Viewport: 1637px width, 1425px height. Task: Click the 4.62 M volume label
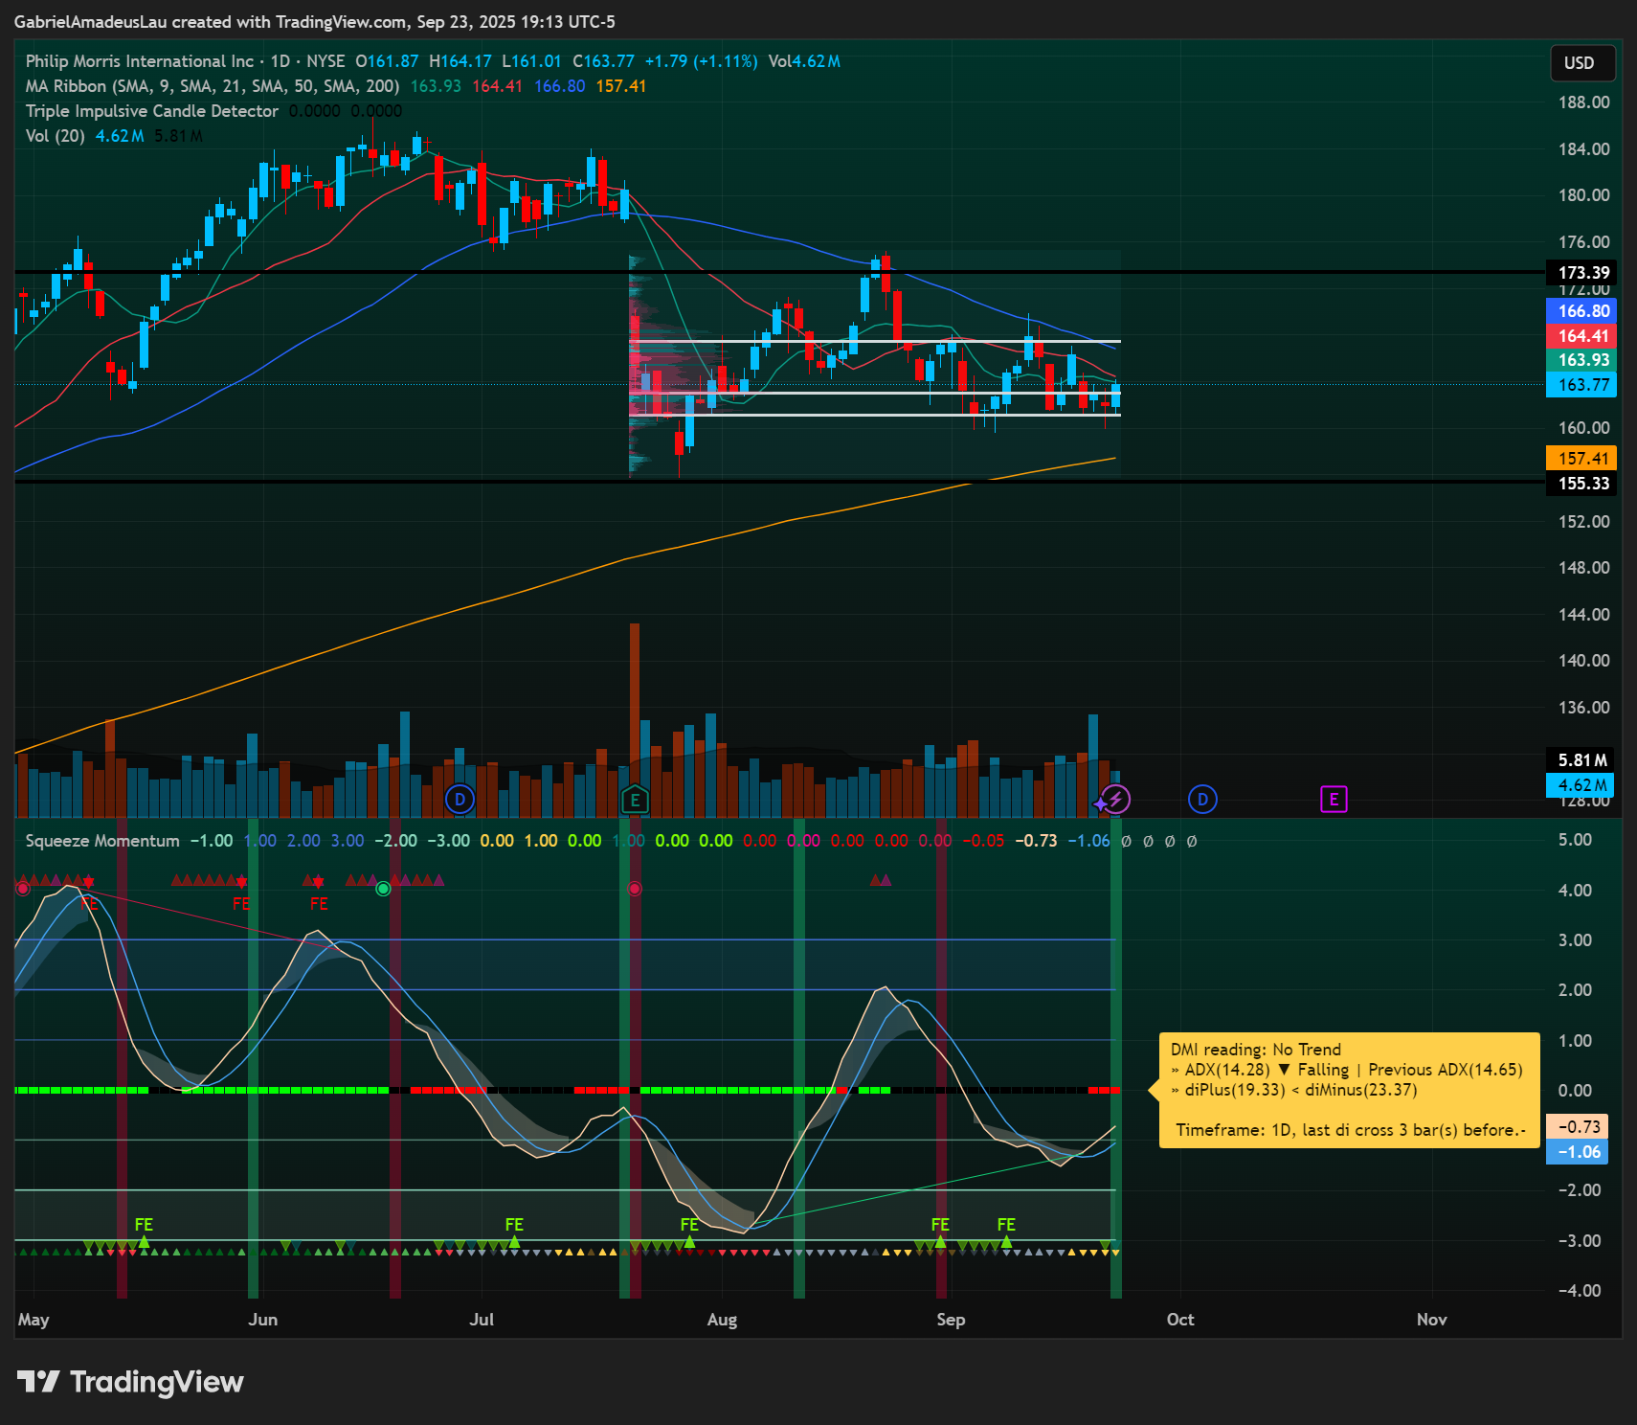[x=1581, y=785]
